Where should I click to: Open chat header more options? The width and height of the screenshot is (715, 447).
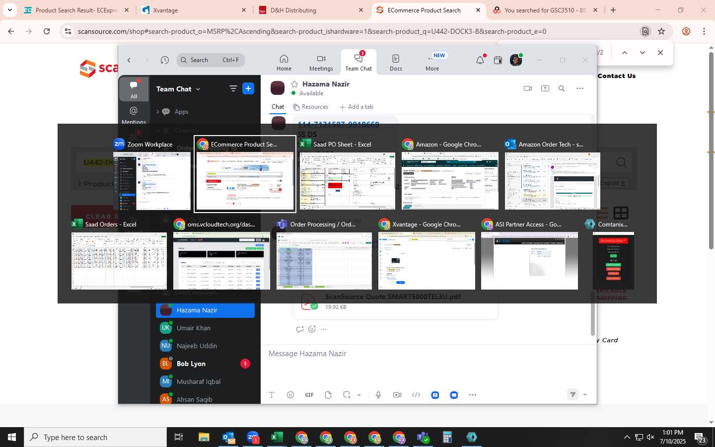[x=579, y=88]
